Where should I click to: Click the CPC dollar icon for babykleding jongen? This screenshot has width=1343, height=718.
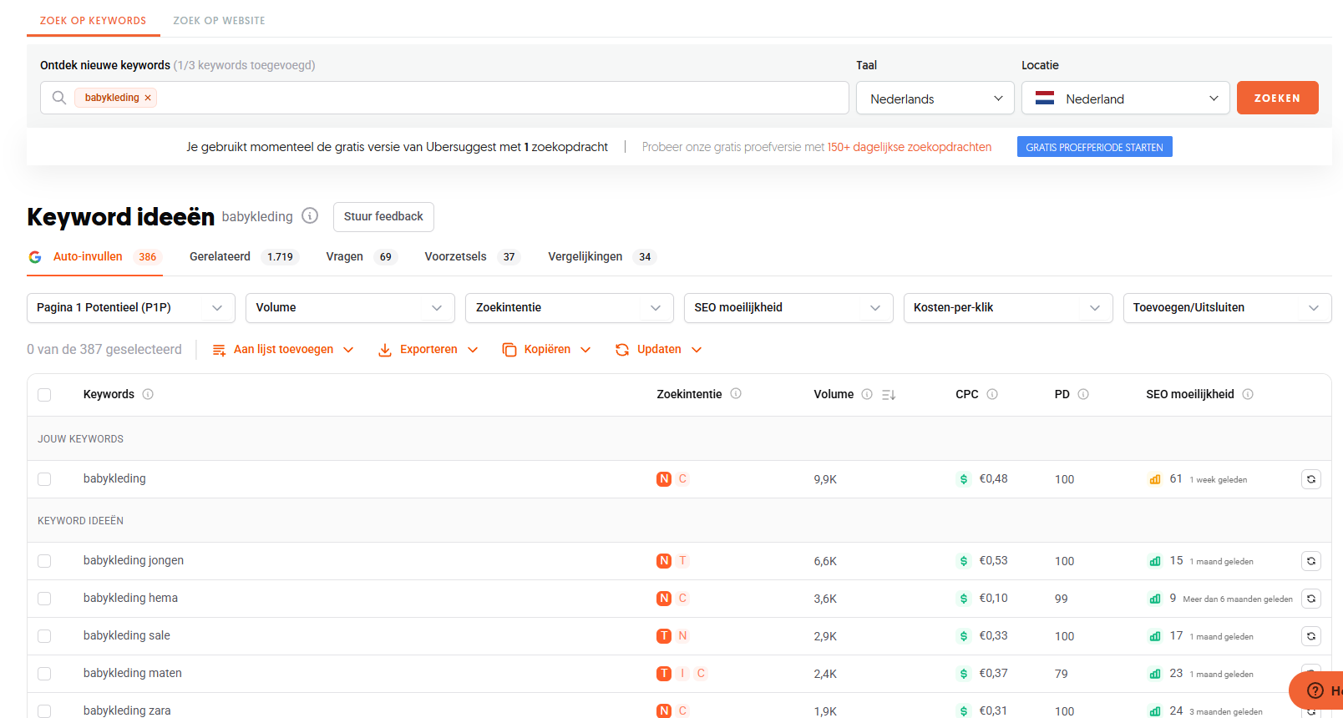pos(964,561)
